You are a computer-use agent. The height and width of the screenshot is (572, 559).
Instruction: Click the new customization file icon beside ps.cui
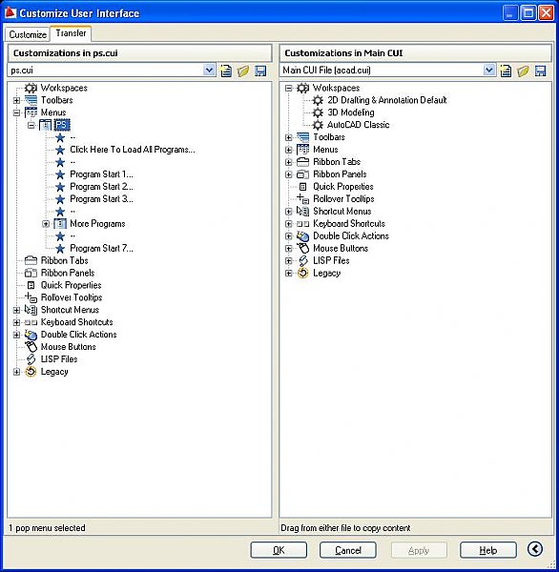(226, 71)
